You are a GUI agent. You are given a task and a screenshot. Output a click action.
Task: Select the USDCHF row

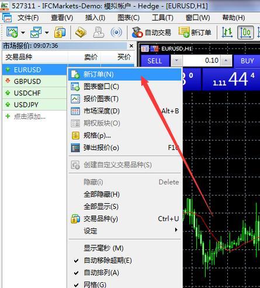pyautogui.click(x=34, y=93)
